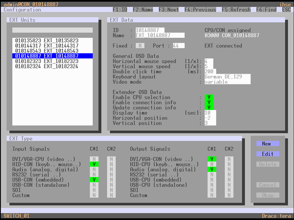Select list row 010135823 EXT_10135823
The image size is (294, 220).
coord(53,41)
